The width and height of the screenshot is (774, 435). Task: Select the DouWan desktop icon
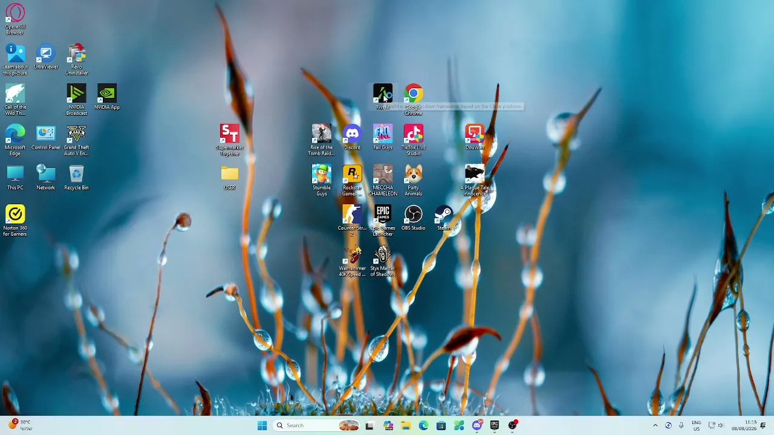click(475, 137)
